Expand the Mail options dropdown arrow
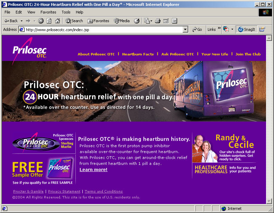This screenshot has width=274, height=213. pyautogui.click(x=151, y=21)
